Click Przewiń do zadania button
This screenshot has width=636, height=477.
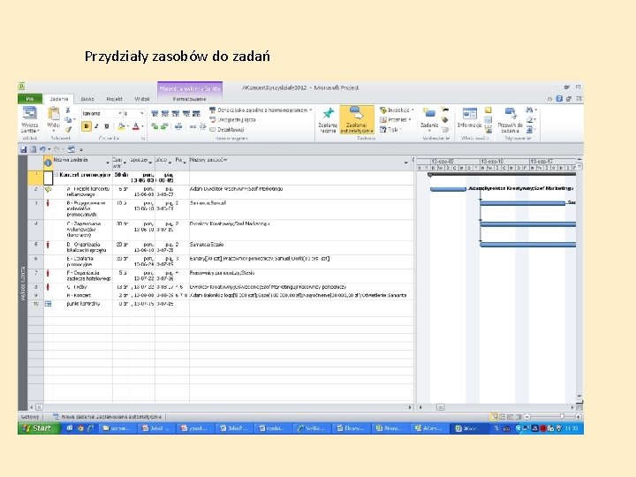[x=510, y=119]
